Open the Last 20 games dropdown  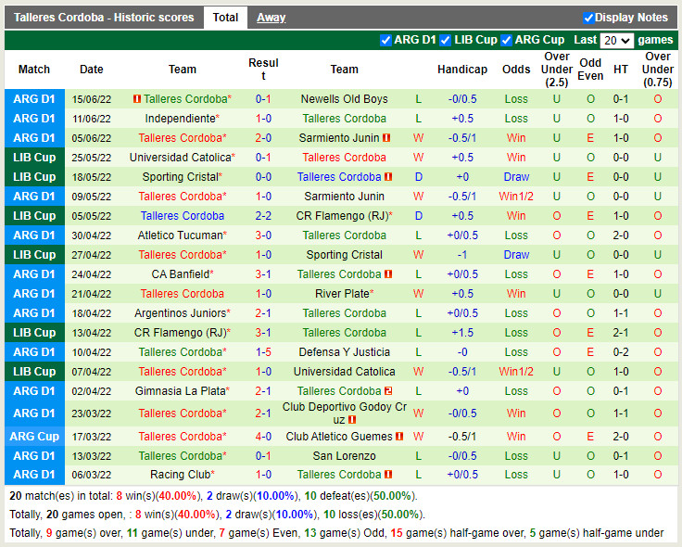[616, 41]
